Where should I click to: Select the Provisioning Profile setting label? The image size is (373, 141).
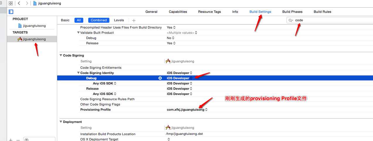coord(96,110)
